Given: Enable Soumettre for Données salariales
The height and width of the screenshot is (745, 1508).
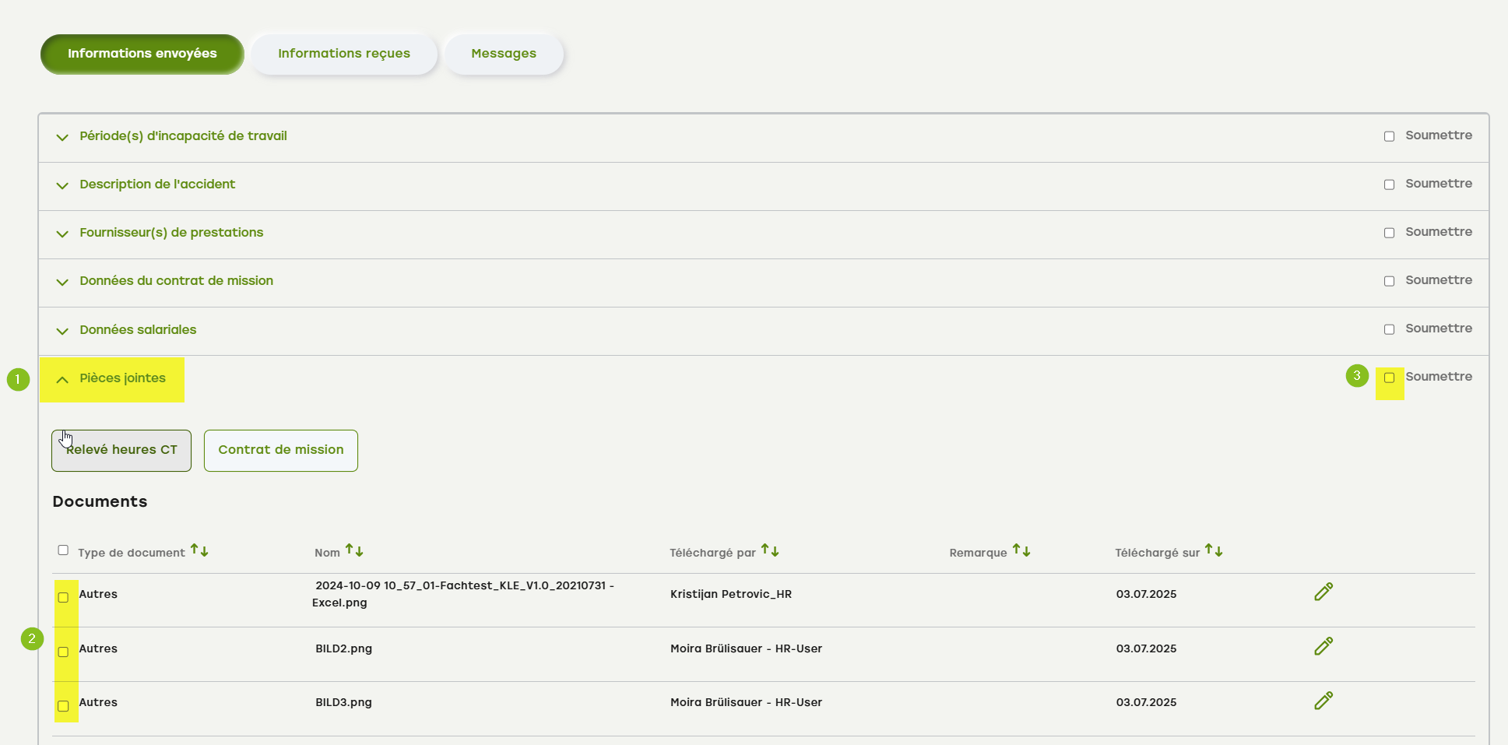Looking at the screenshot, I should coord(1389,329).
